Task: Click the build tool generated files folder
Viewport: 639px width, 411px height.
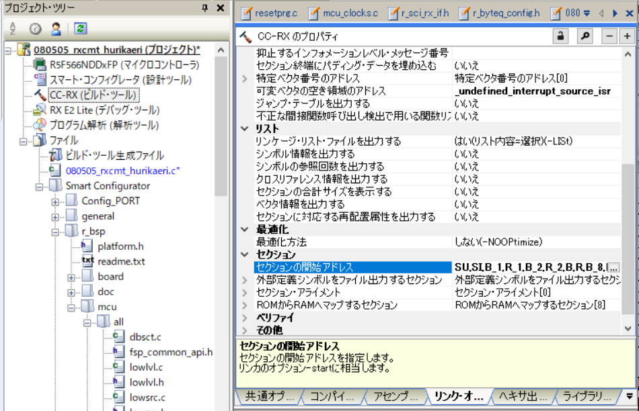Action: [x=114, y=155]
